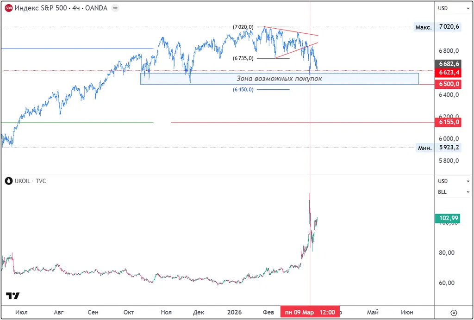Click the red 6 155,0 level price label
Viewport: 474px width, 320px height.
point(447,122)
